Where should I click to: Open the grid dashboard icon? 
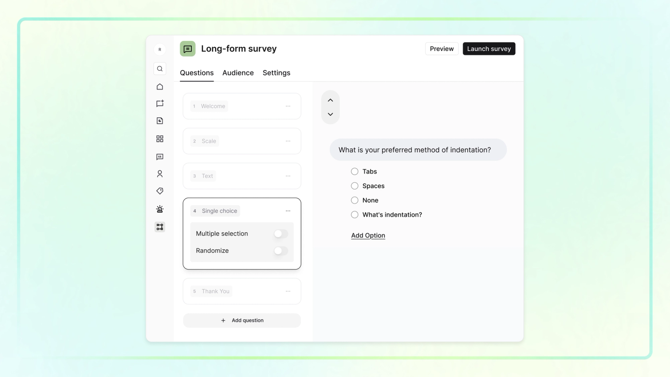click(160, 139)
